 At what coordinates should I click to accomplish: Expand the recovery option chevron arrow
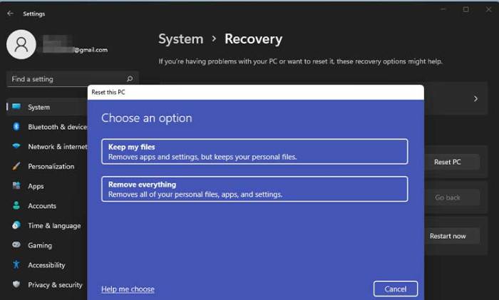click(x=475, y=99)
